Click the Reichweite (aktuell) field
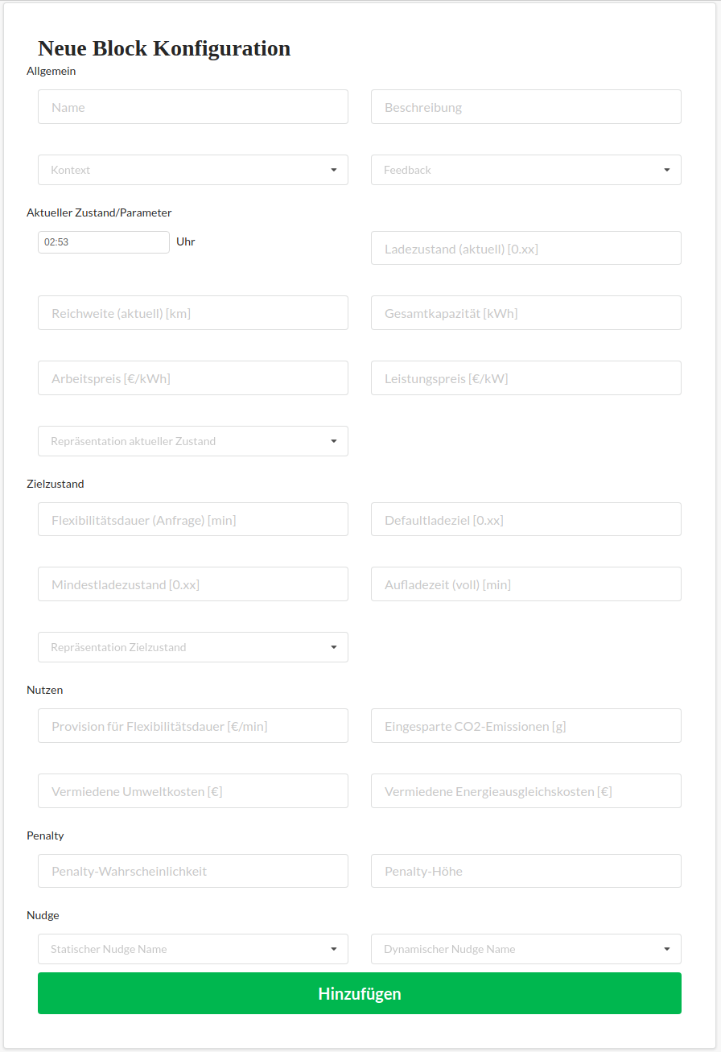The width and height of the screenshot is (721, 1052). (193, 312)
